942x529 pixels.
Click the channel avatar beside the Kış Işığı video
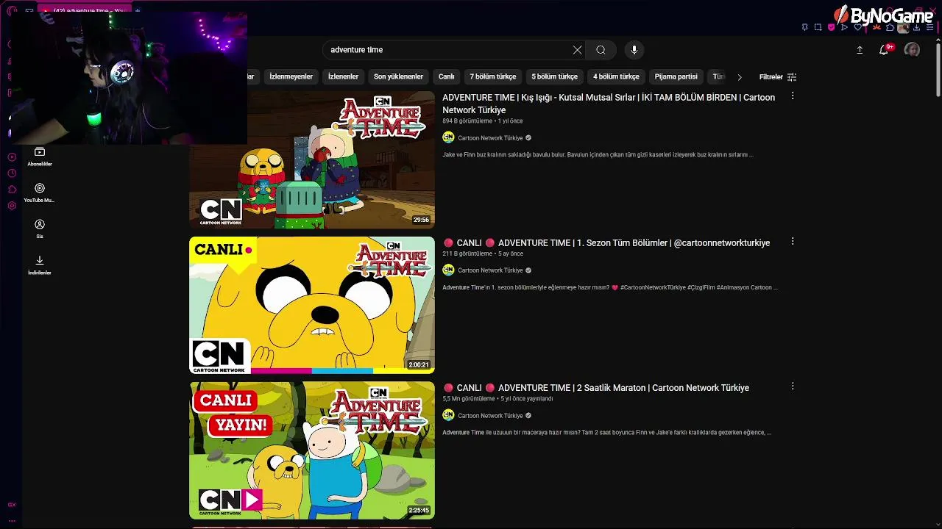(448, 137)
